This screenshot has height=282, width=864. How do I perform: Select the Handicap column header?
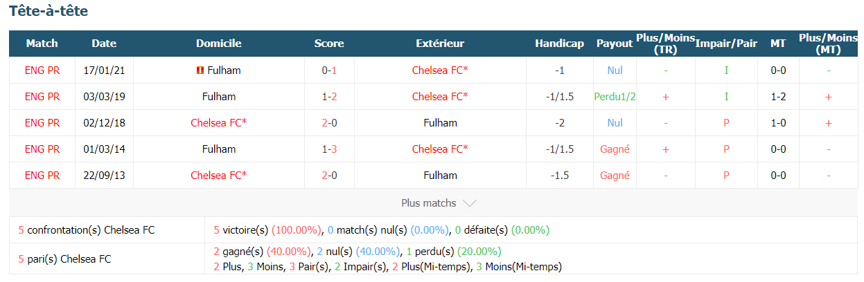tap(560, 44)
